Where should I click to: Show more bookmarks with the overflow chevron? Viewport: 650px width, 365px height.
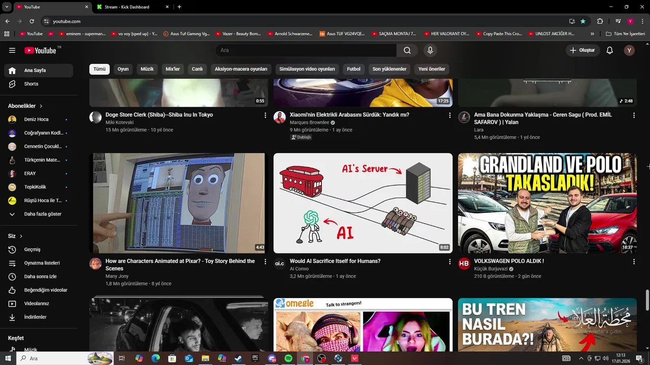(592, 34)
